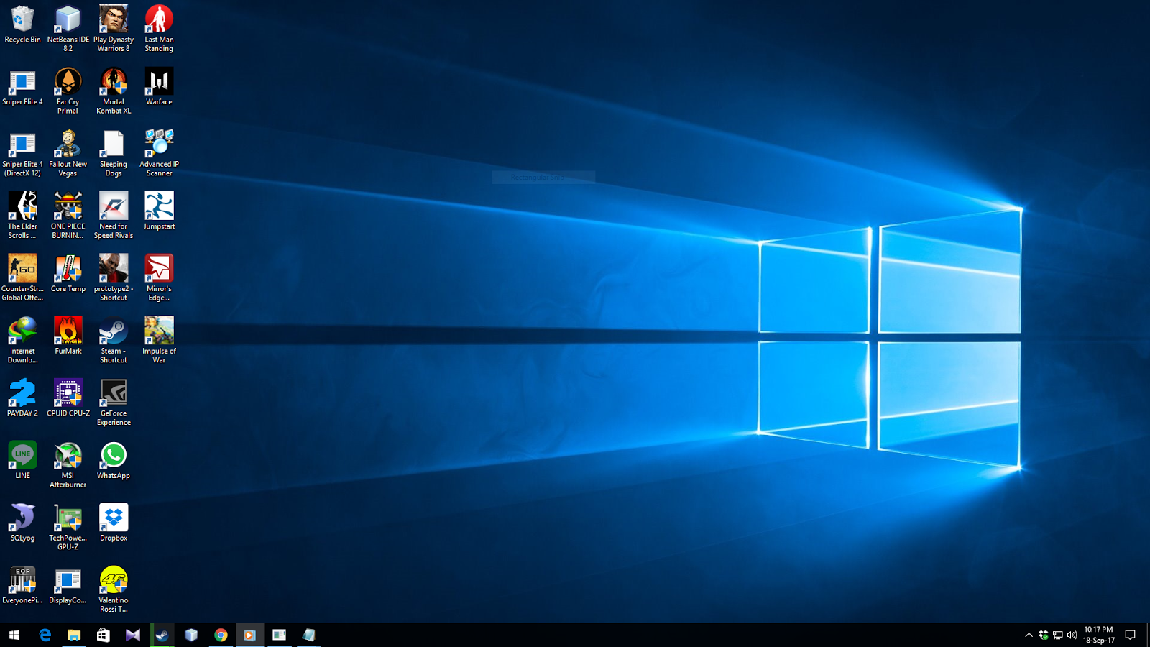Open Steam from the taskbar

[x=161, y=635]
